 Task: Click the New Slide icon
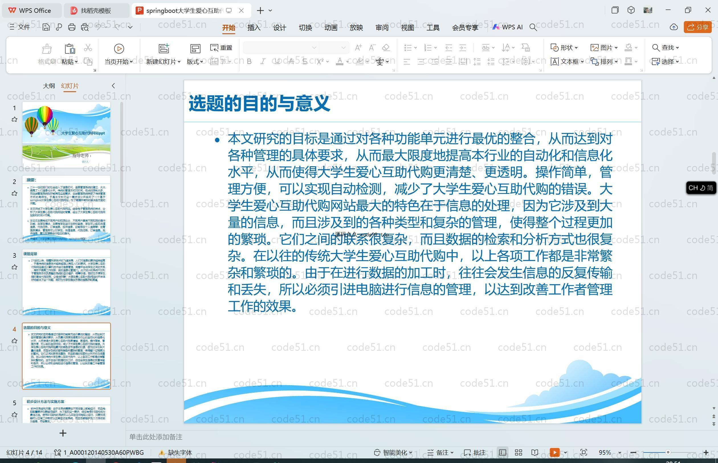pyautogui.click(x=164, y=49)
